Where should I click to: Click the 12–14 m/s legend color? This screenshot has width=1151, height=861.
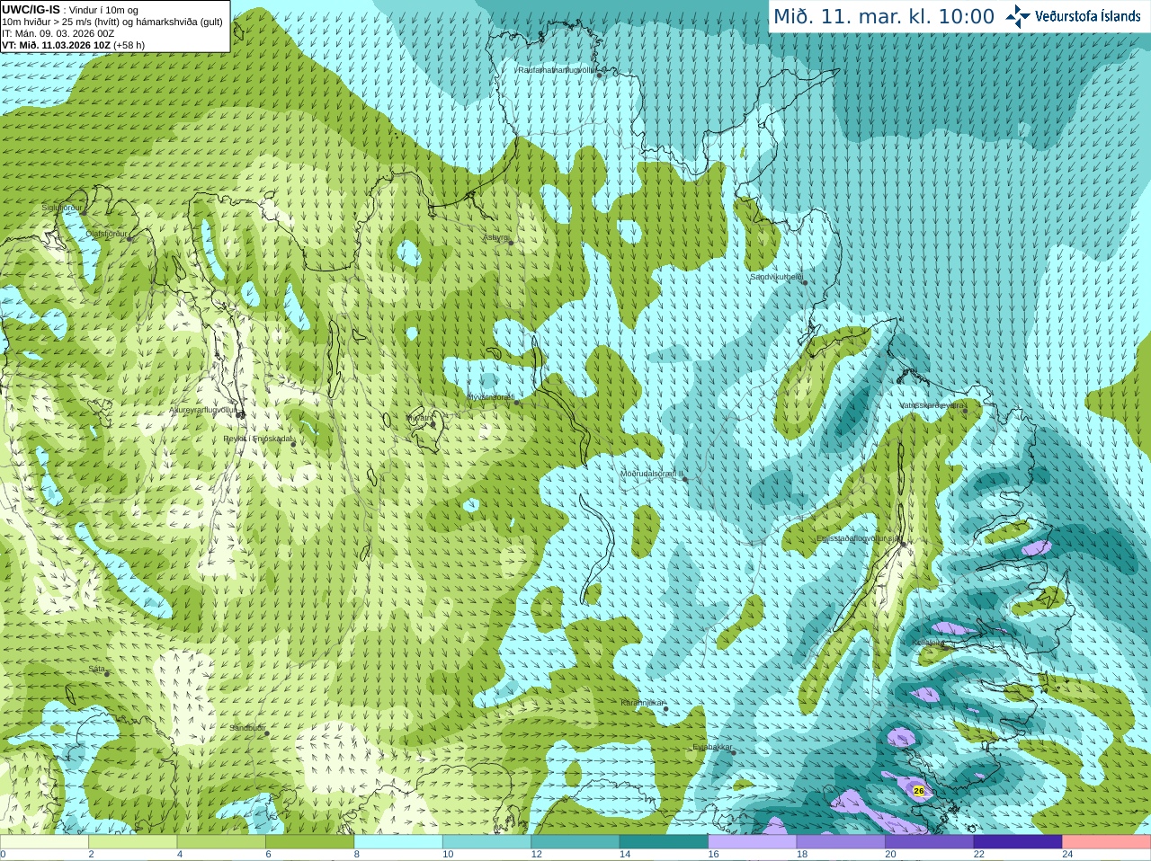point(575,842)
